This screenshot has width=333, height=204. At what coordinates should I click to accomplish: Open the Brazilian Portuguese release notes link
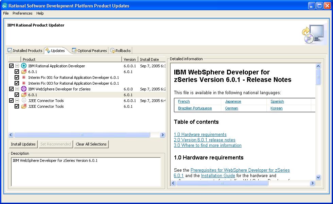click(x=195, y=108)
